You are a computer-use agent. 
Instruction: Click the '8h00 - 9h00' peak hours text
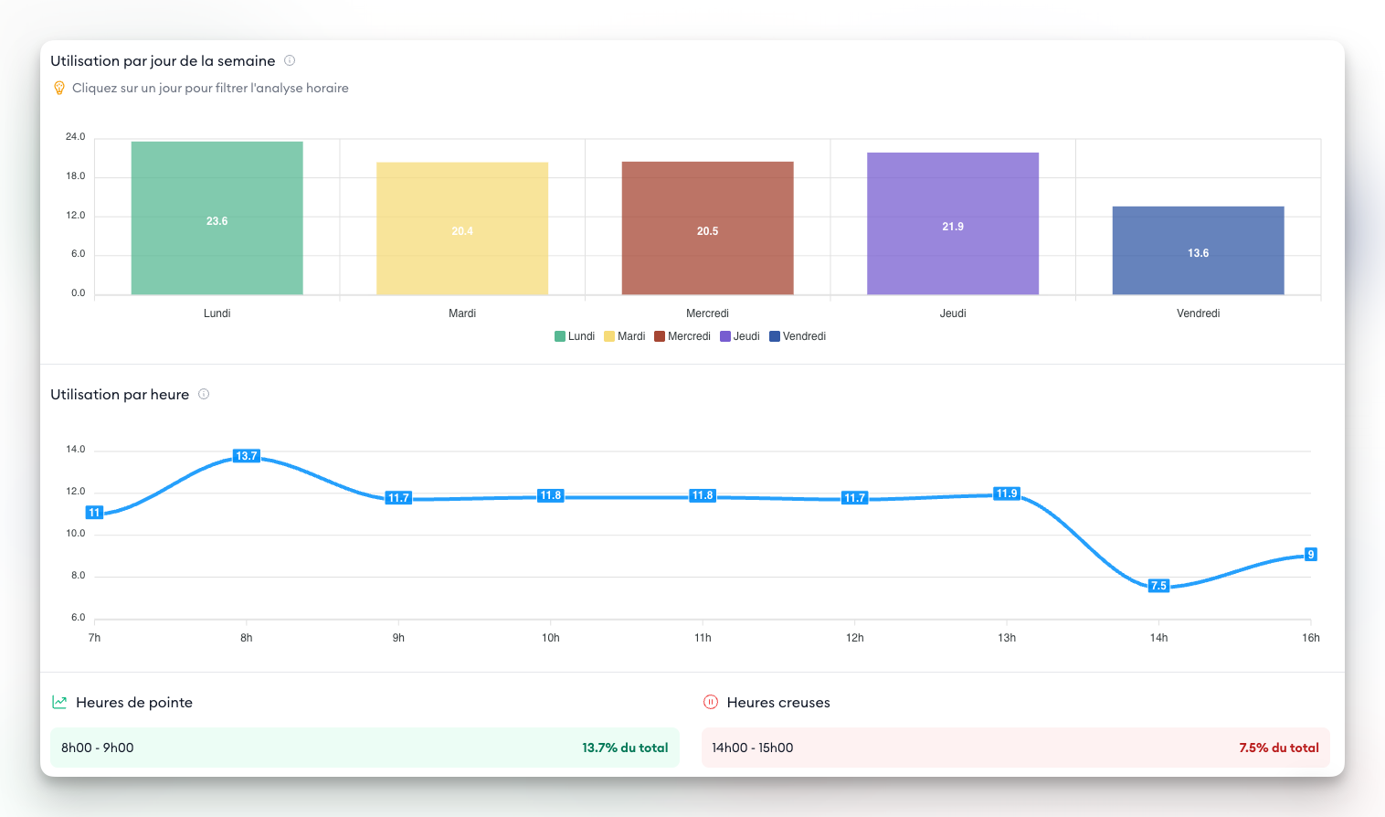pyautogui.click(x=98, y=748)
